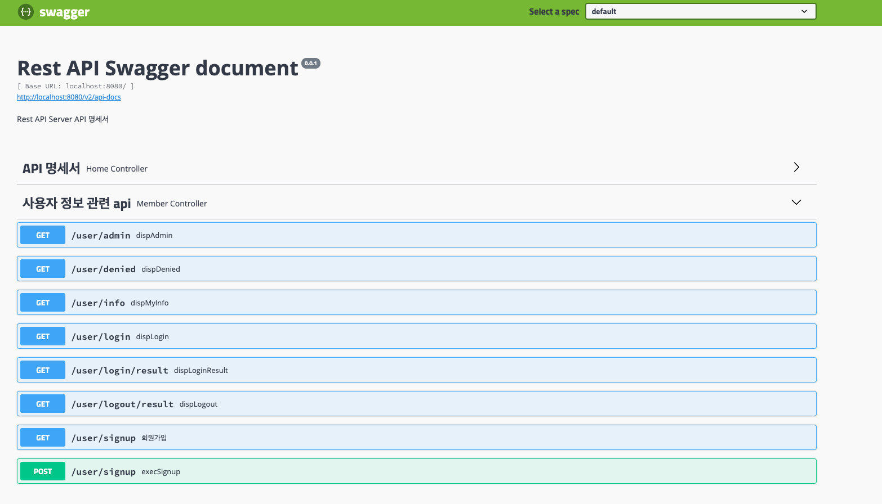Click the 사용자 정보 관련 api section title
Image resolution: width=882 pixels, height=504 pixels.
point(77,203)
